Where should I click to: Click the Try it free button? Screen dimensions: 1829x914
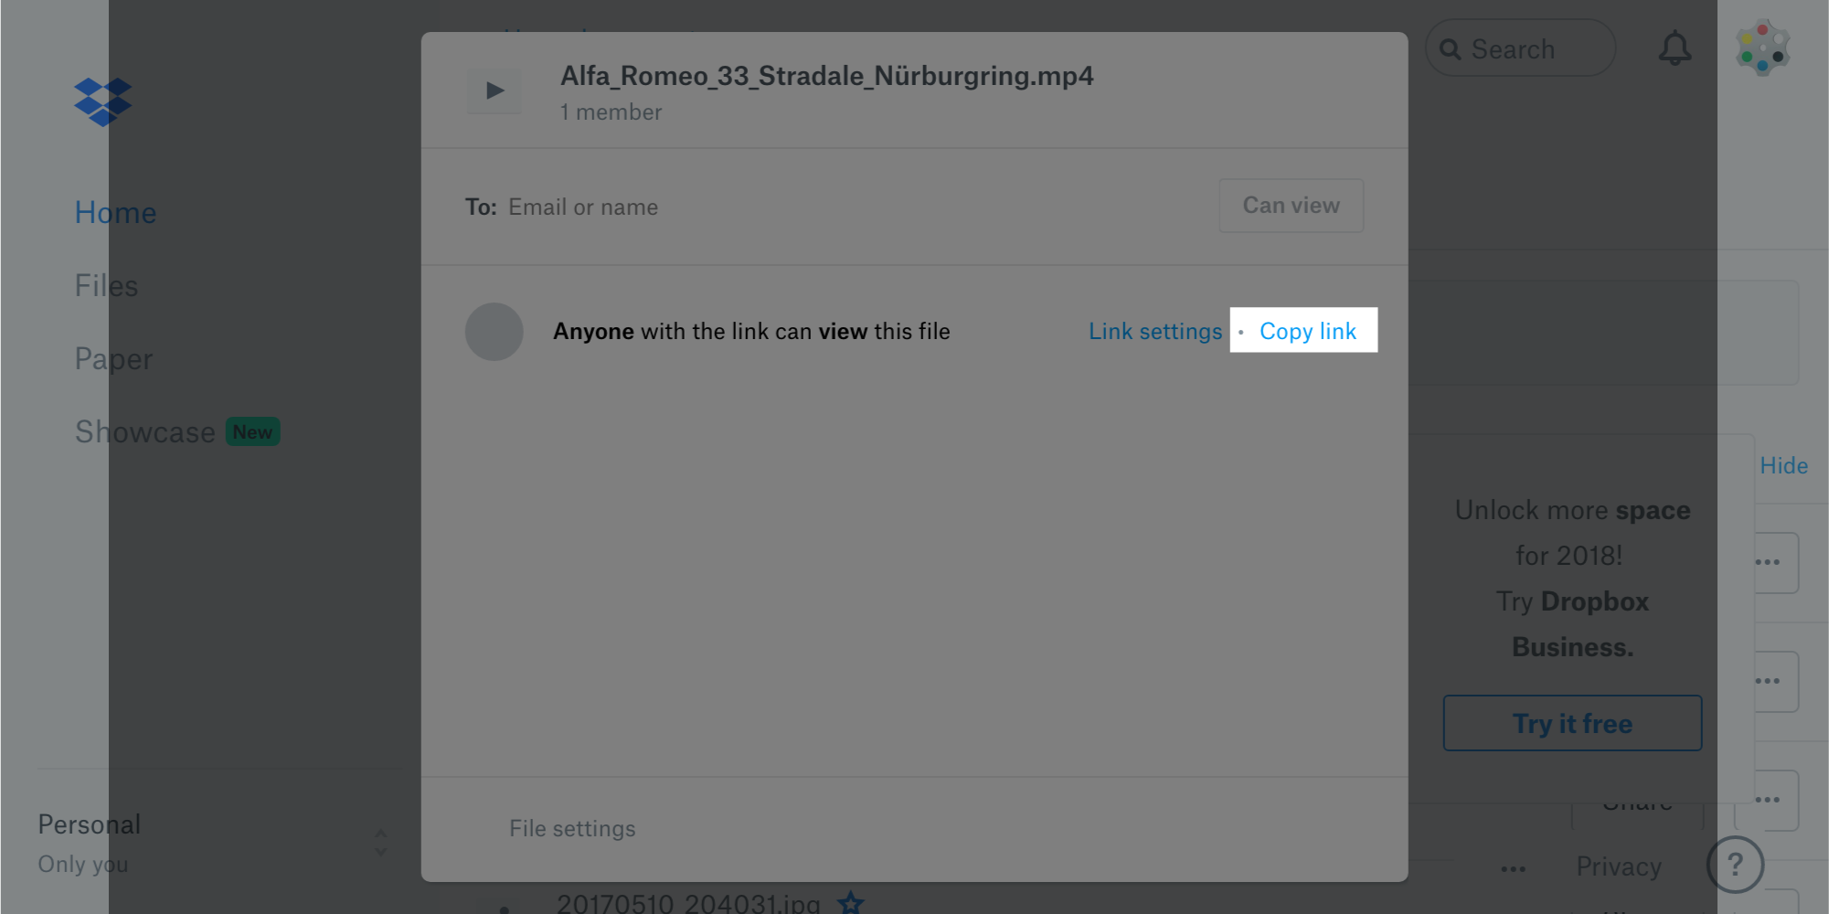[1571, 723]
